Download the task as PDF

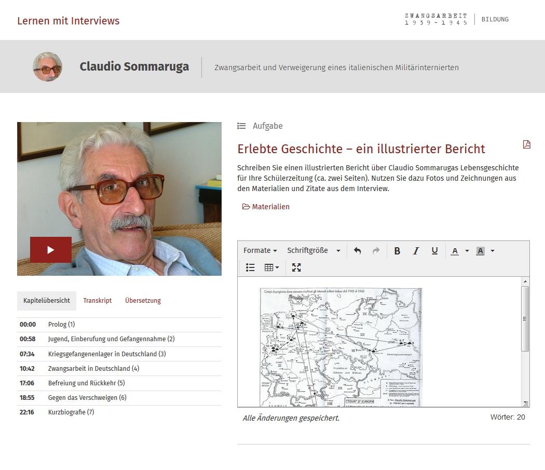(x=527, y=144)
